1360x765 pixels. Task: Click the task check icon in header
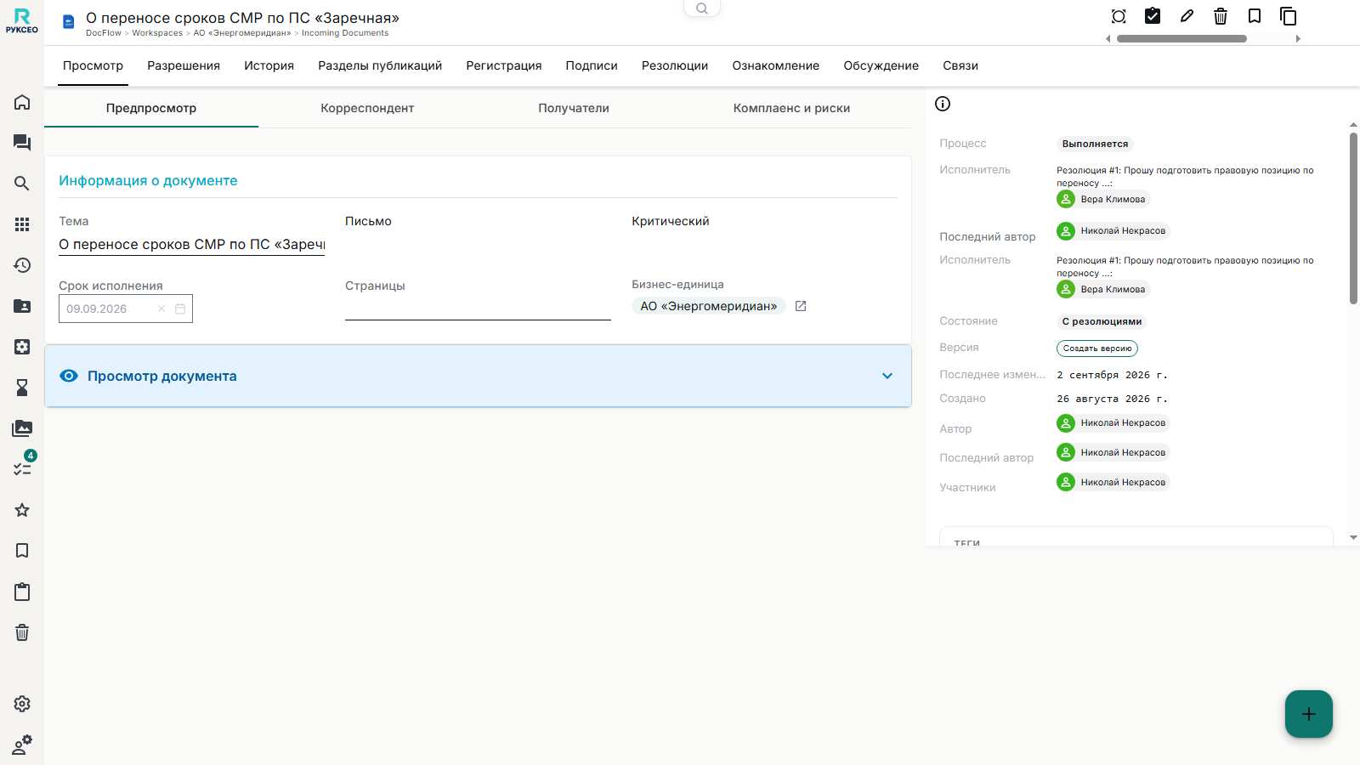[x=1153, y=16]
